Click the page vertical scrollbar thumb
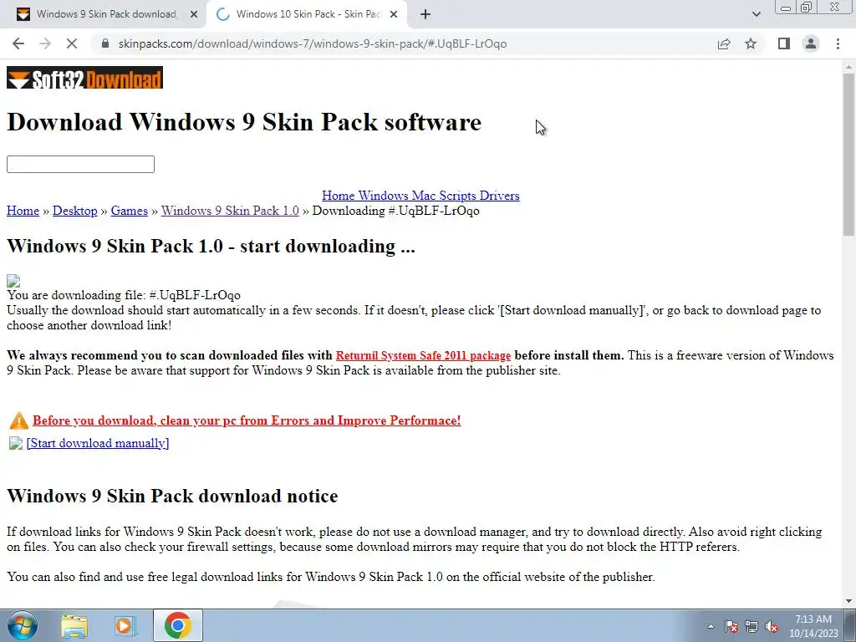 point(848,154)
